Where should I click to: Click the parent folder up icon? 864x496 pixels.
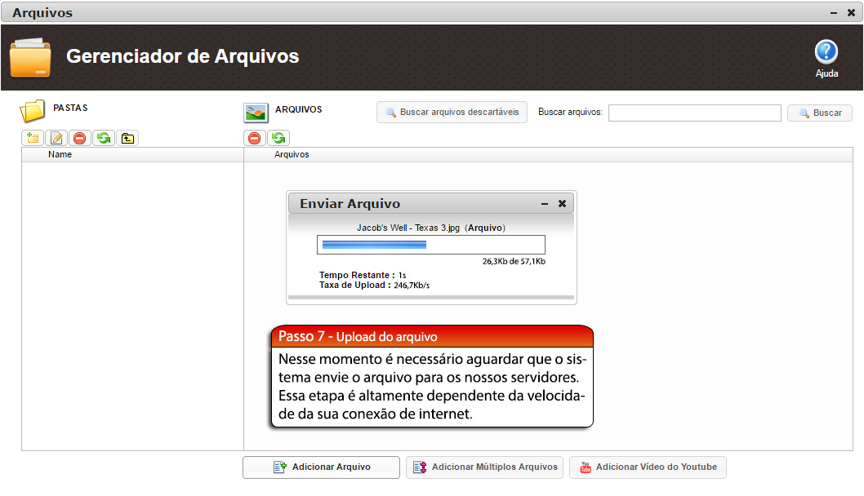tap(127, 138)
